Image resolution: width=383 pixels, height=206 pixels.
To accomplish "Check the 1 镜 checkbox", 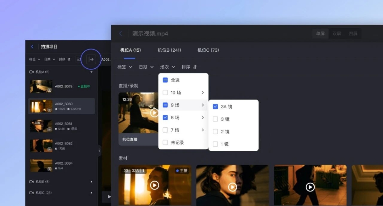I will coord(215,144).
